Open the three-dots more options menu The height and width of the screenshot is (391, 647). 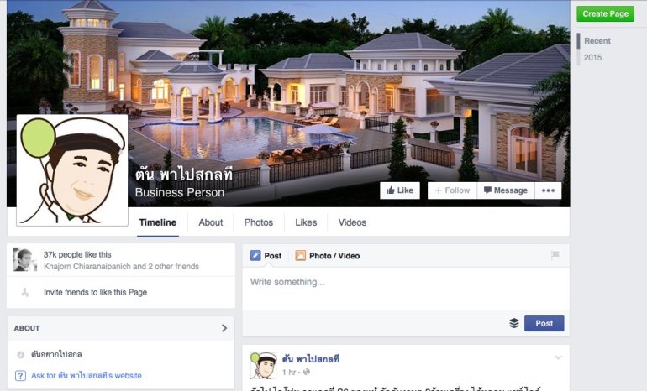point(548,190)
